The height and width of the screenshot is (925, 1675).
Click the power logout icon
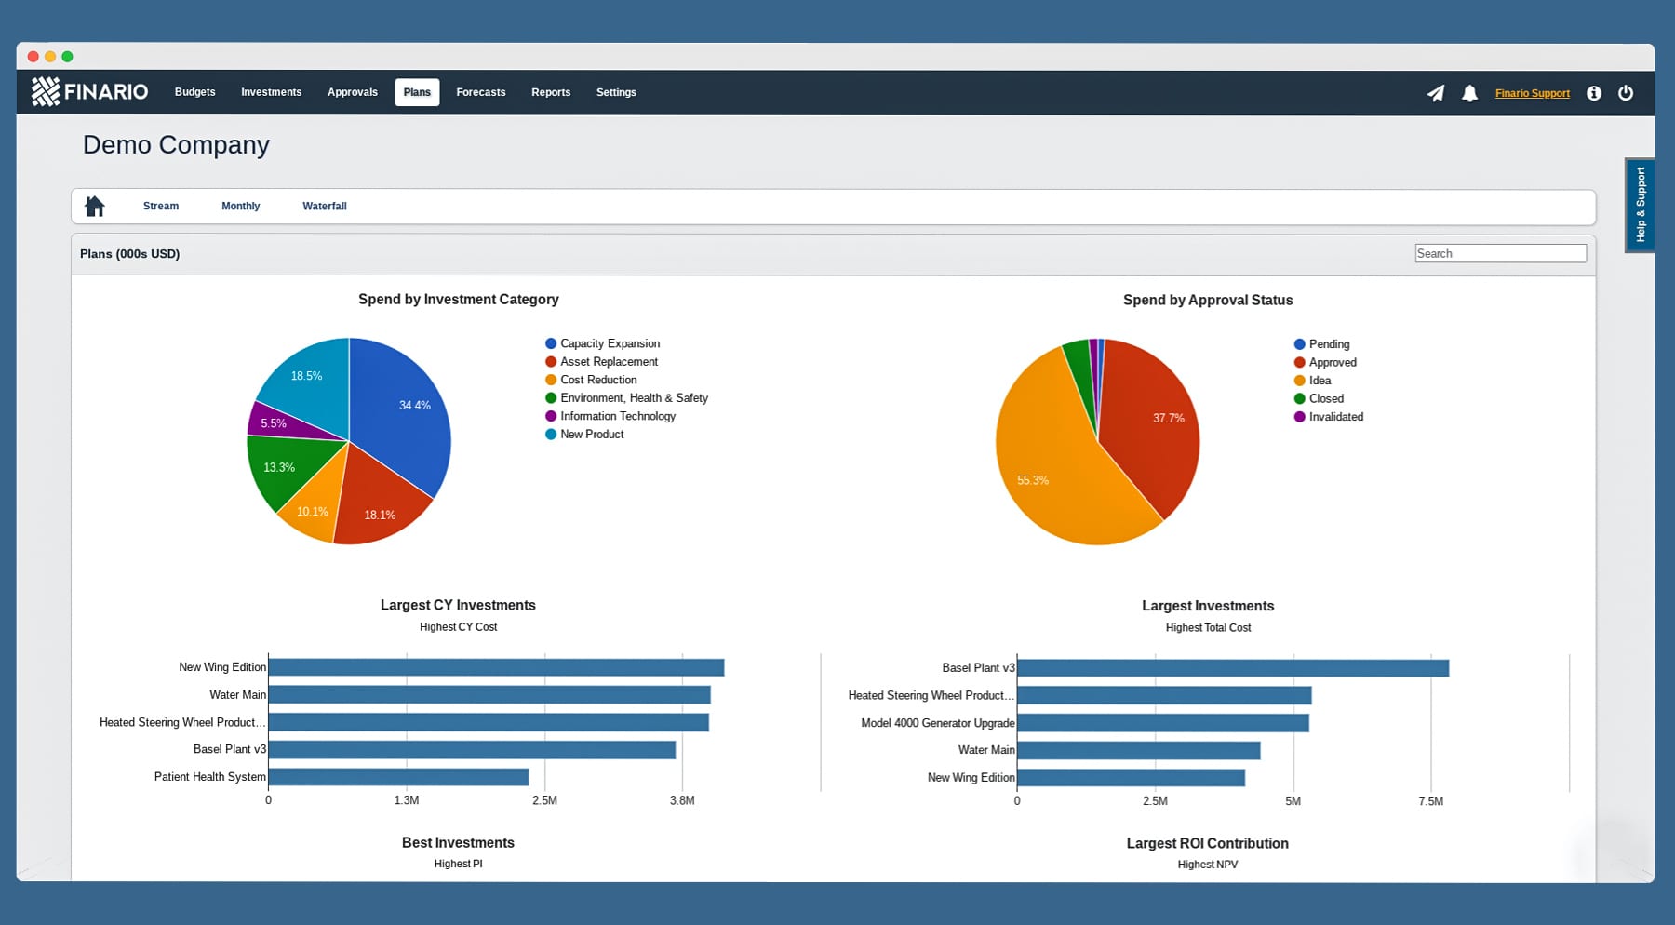point(1626,92)
